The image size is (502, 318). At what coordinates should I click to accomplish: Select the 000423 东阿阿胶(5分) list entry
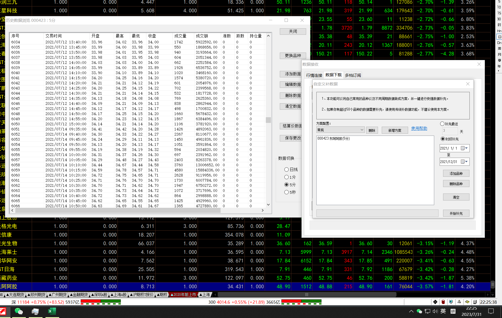tap(334, 138)
